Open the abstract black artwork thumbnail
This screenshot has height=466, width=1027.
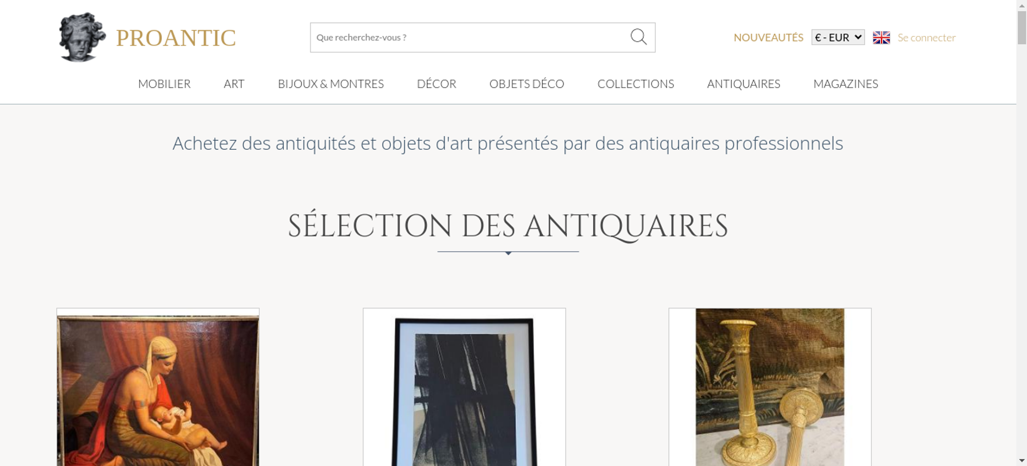464,387
